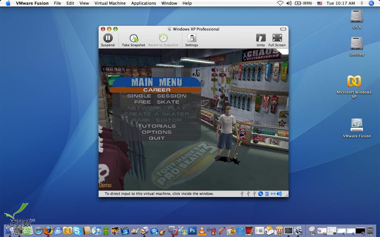Image resolution: width=380 pixels, height=237 pixels.
Task: Launch Firefox from the Dock
Action: click(48, 230)
